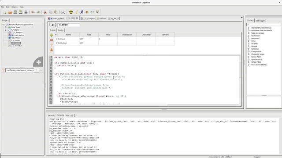Screen dimensions: 282x158
Task: Click the orange Move variable down arrow
Action: click(x=52, y=50)
